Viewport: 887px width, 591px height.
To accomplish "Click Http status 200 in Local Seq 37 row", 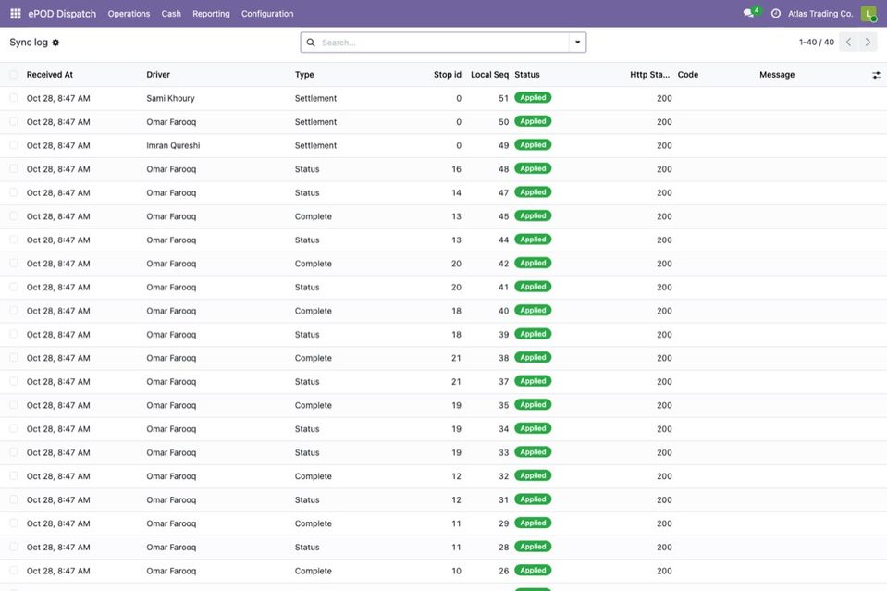I will click(665, 382).
